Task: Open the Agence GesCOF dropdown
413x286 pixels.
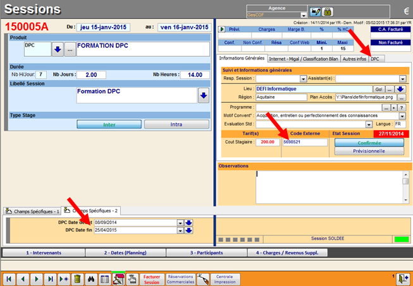Action: tap(304, 15)
